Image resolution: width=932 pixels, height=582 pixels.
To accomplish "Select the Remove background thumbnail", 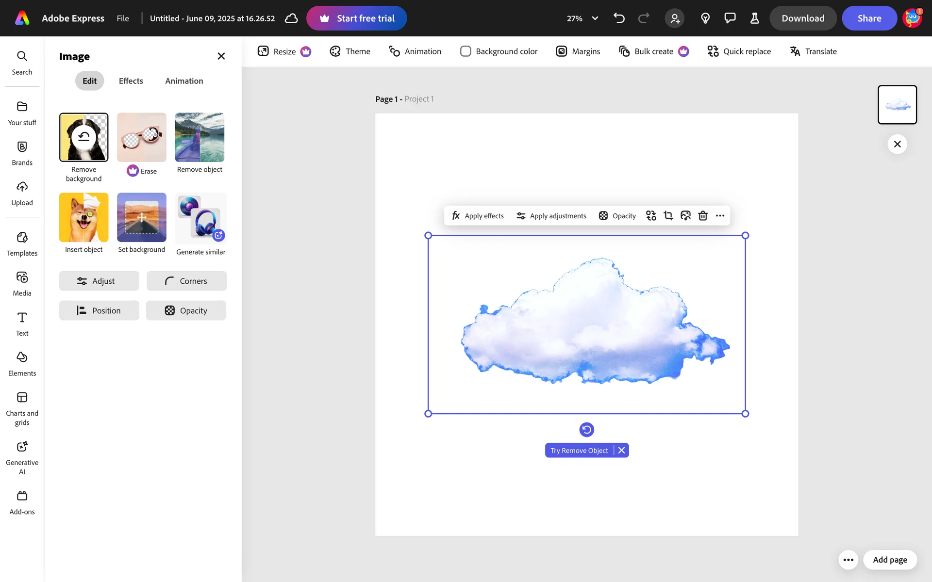I will click(x=83, y=137).
